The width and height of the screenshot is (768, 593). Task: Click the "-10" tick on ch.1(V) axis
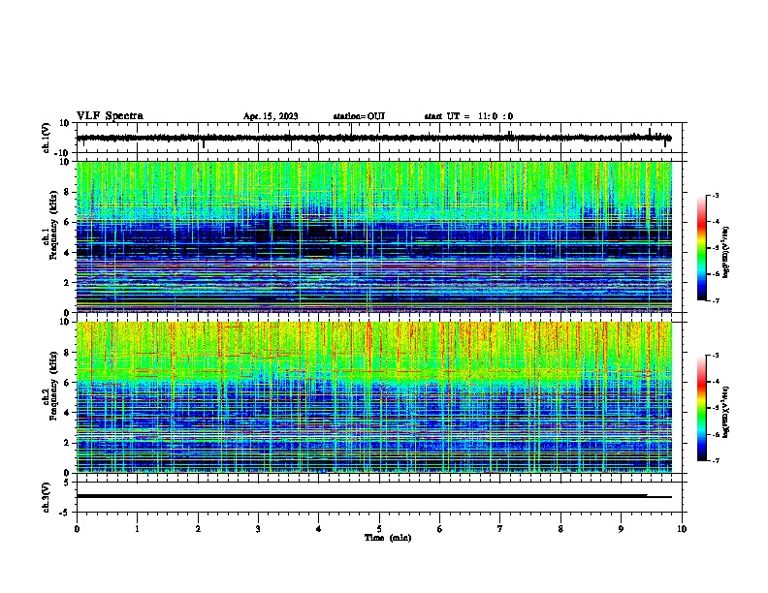tap(62, 153)
